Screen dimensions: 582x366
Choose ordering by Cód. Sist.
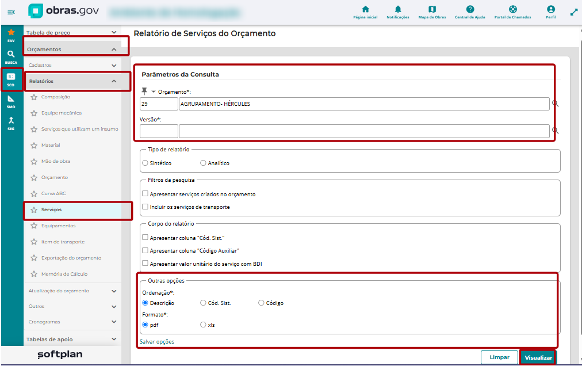[203, 303]
